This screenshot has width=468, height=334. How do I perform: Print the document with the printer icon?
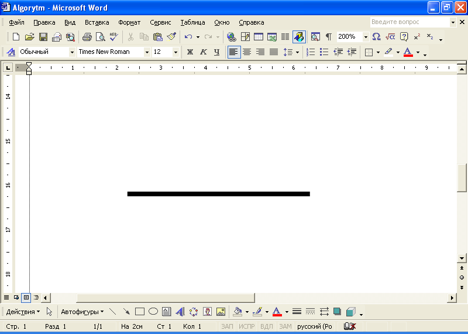click(87, 37)
